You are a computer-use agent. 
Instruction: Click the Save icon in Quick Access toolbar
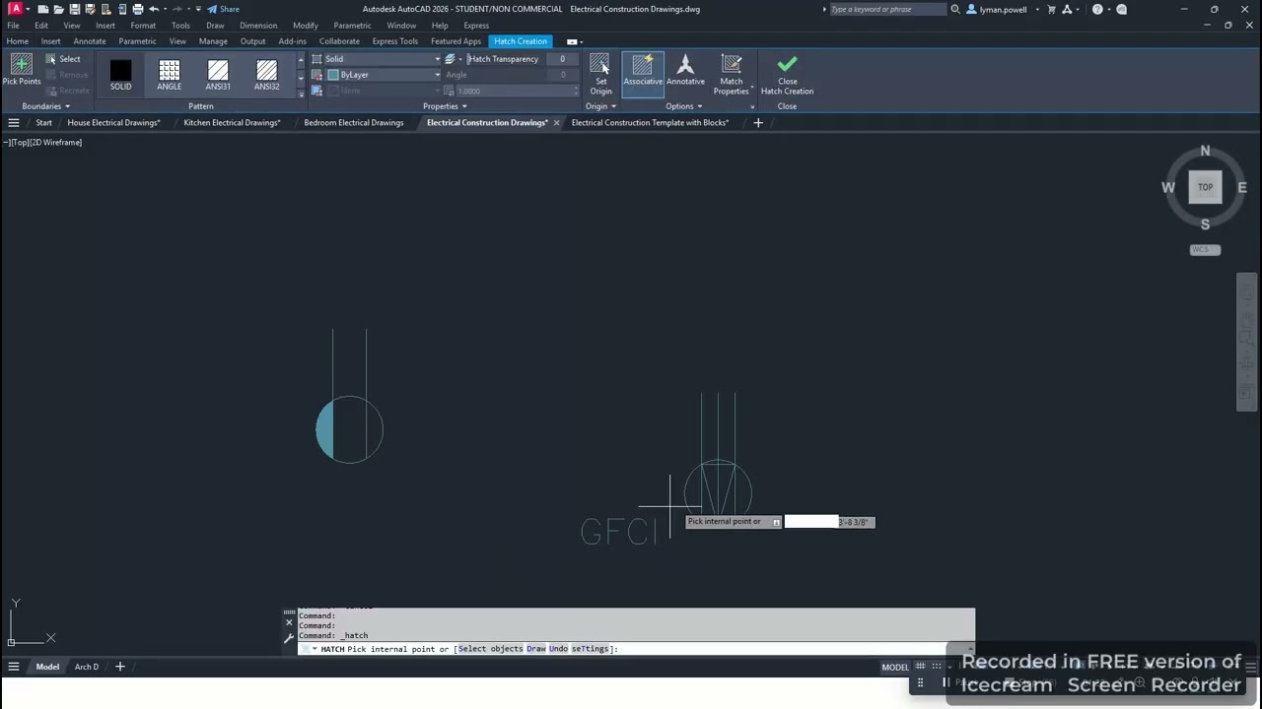pos(74,9)
